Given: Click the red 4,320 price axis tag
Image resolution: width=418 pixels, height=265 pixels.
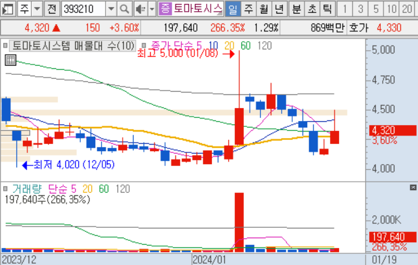Looking at the screenshot, I should (393, 131).
